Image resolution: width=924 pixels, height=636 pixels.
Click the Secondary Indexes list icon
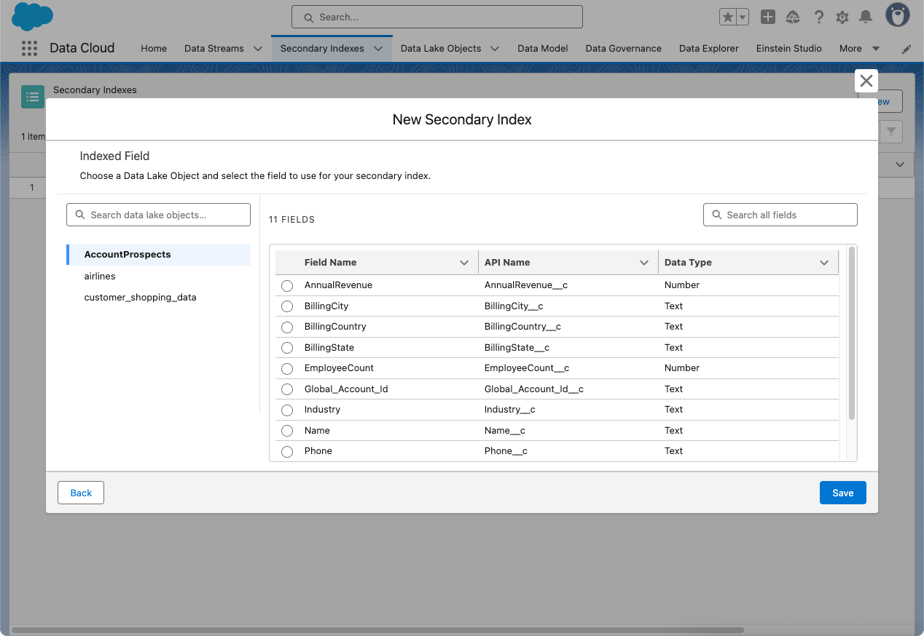click(33, 97)
